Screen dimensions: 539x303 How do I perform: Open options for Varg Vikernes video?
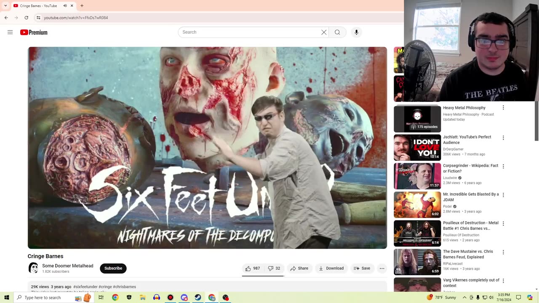[x=503, y=281]
